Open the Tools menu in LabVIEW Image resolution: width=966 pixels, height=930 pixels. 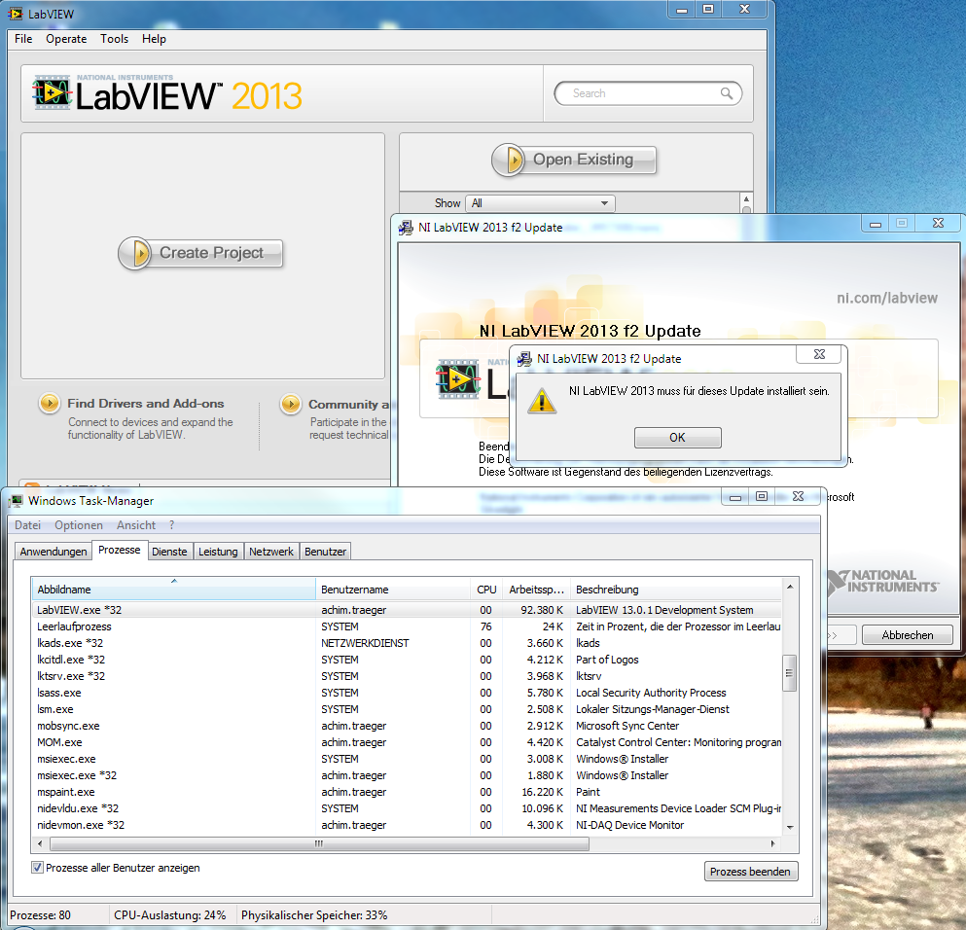(x=114, y=39)
